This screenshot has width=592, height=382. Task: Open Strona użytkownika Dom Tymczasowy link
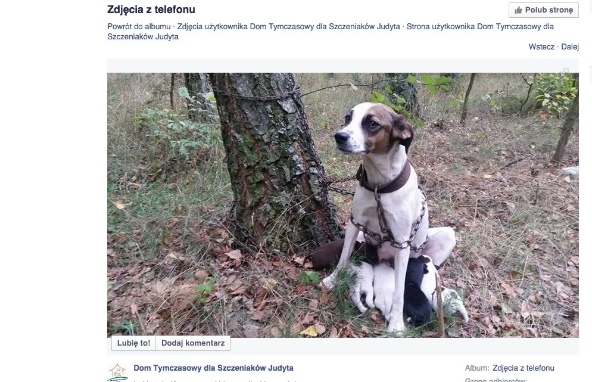click(331, 32)
